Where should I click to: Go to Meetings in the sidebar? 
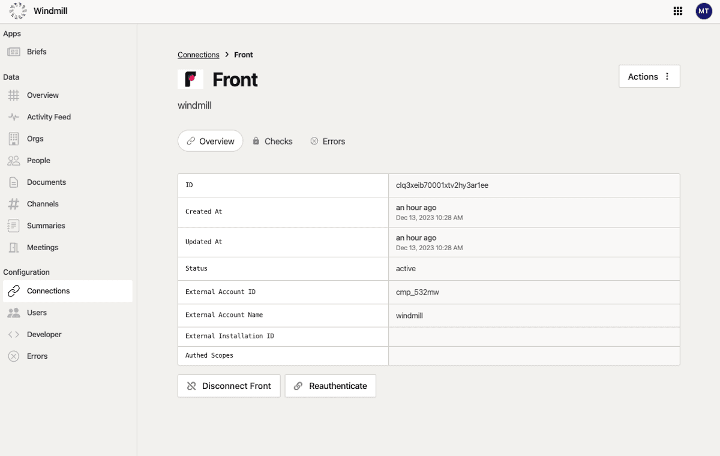coord(67,247)
